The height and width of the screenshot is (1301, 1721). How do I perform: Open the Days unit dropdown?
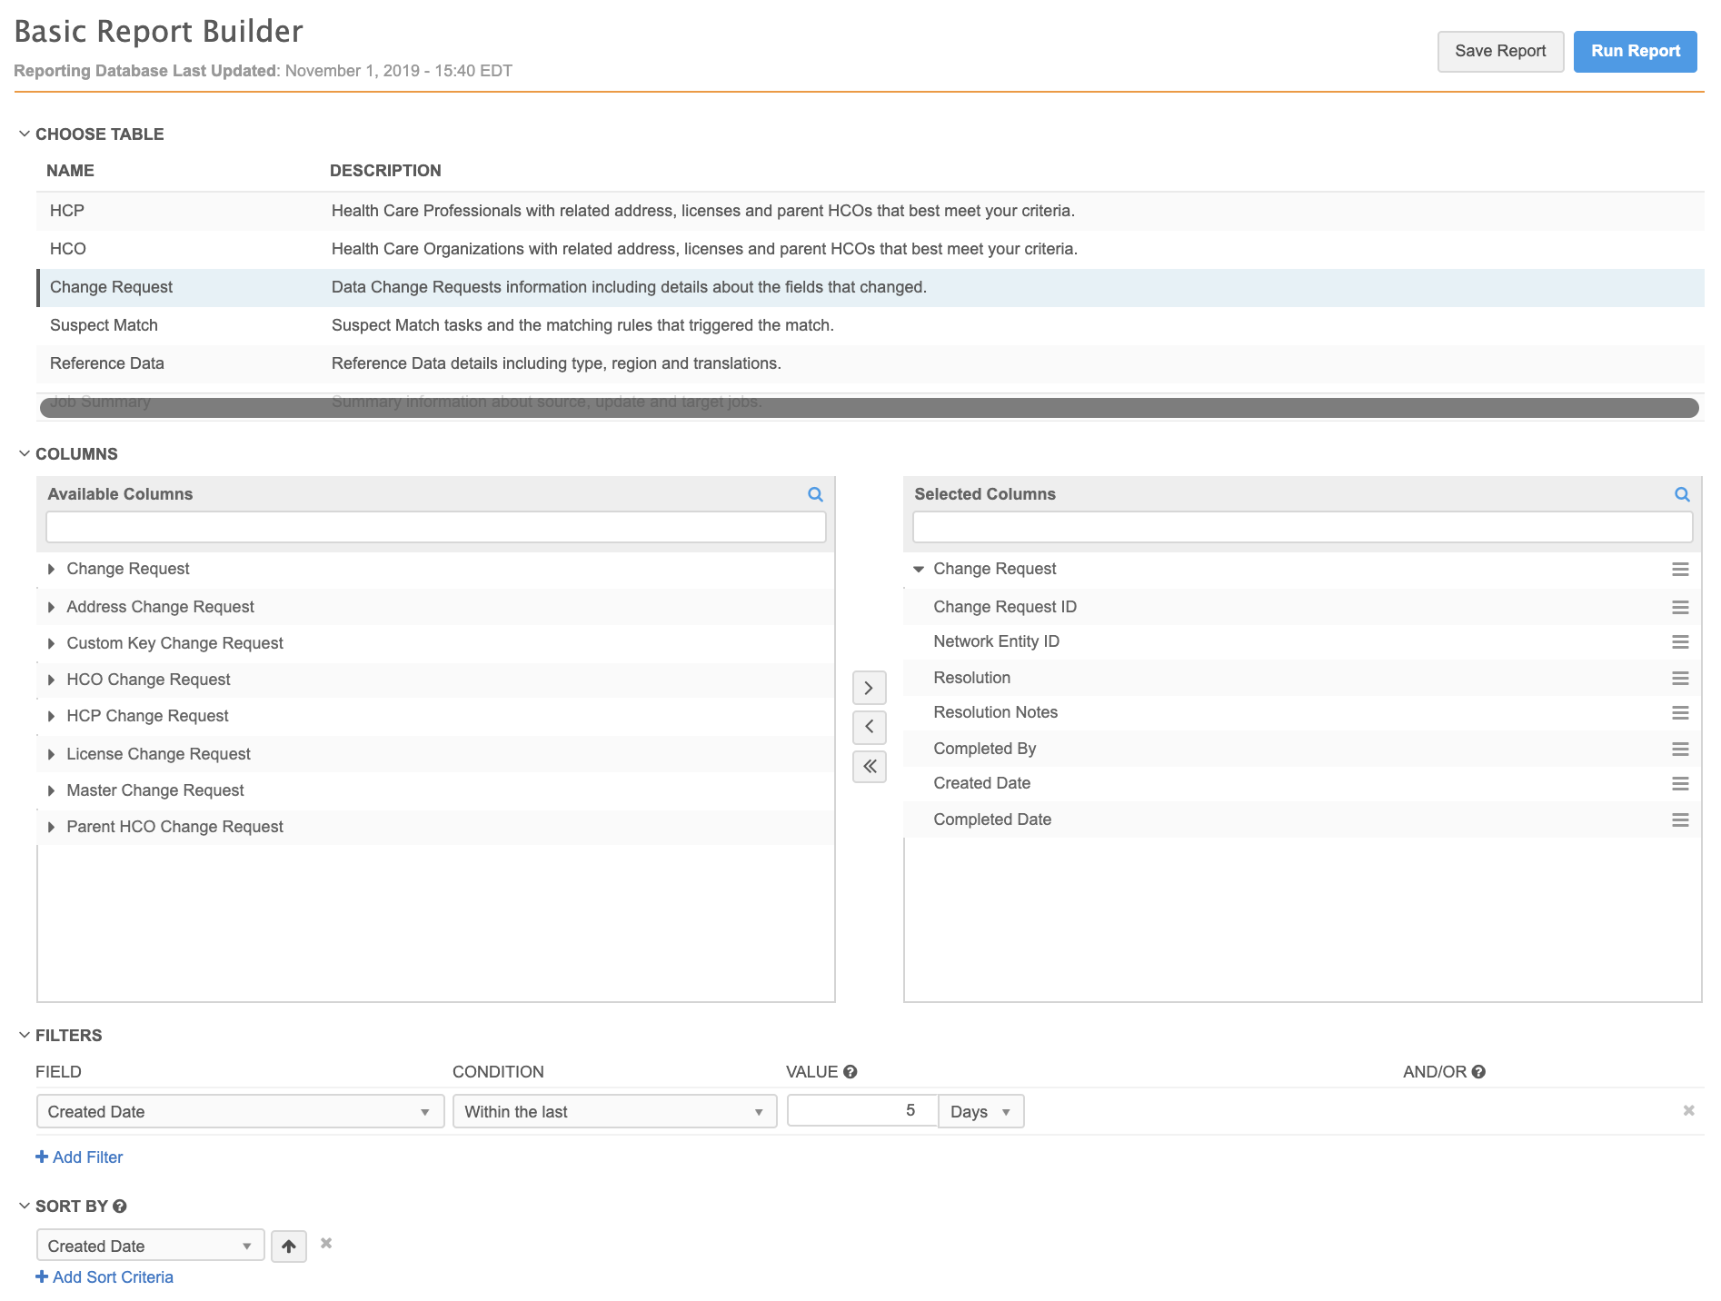click(x=980, y=1111)
